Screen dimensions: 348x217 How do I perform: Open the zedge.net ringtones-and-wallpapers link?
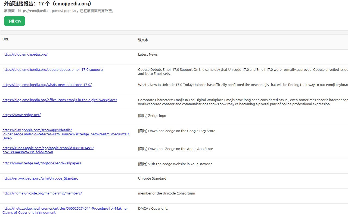click(x=42, y=163)
